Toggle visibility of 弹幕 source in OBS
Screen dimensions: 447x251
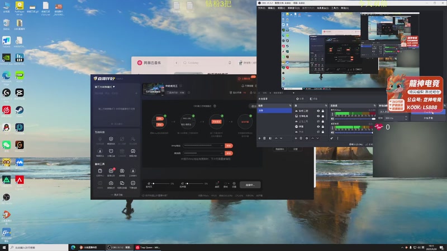[x=318, y=127]
